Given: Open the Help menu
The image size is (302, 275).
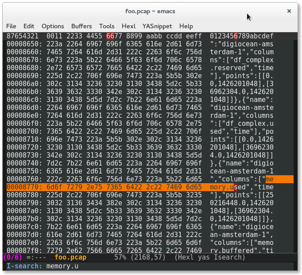Looking at the screenshot, I should coord(186,26).
